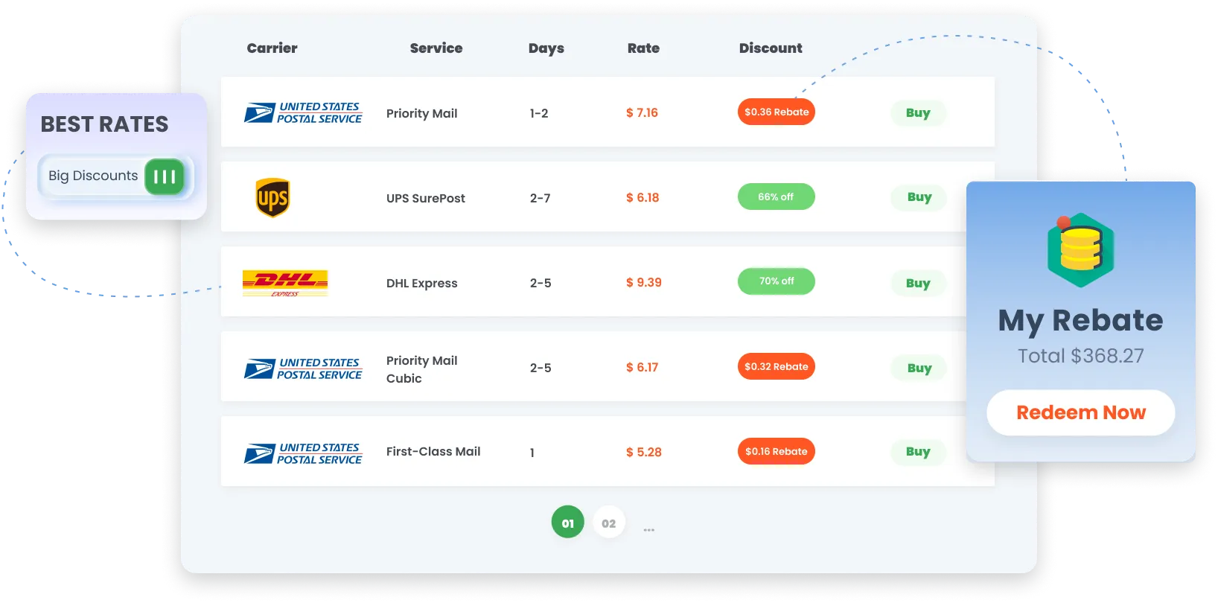Click the Rate column header
1218x603 pixels.
[x=643, y=48]
